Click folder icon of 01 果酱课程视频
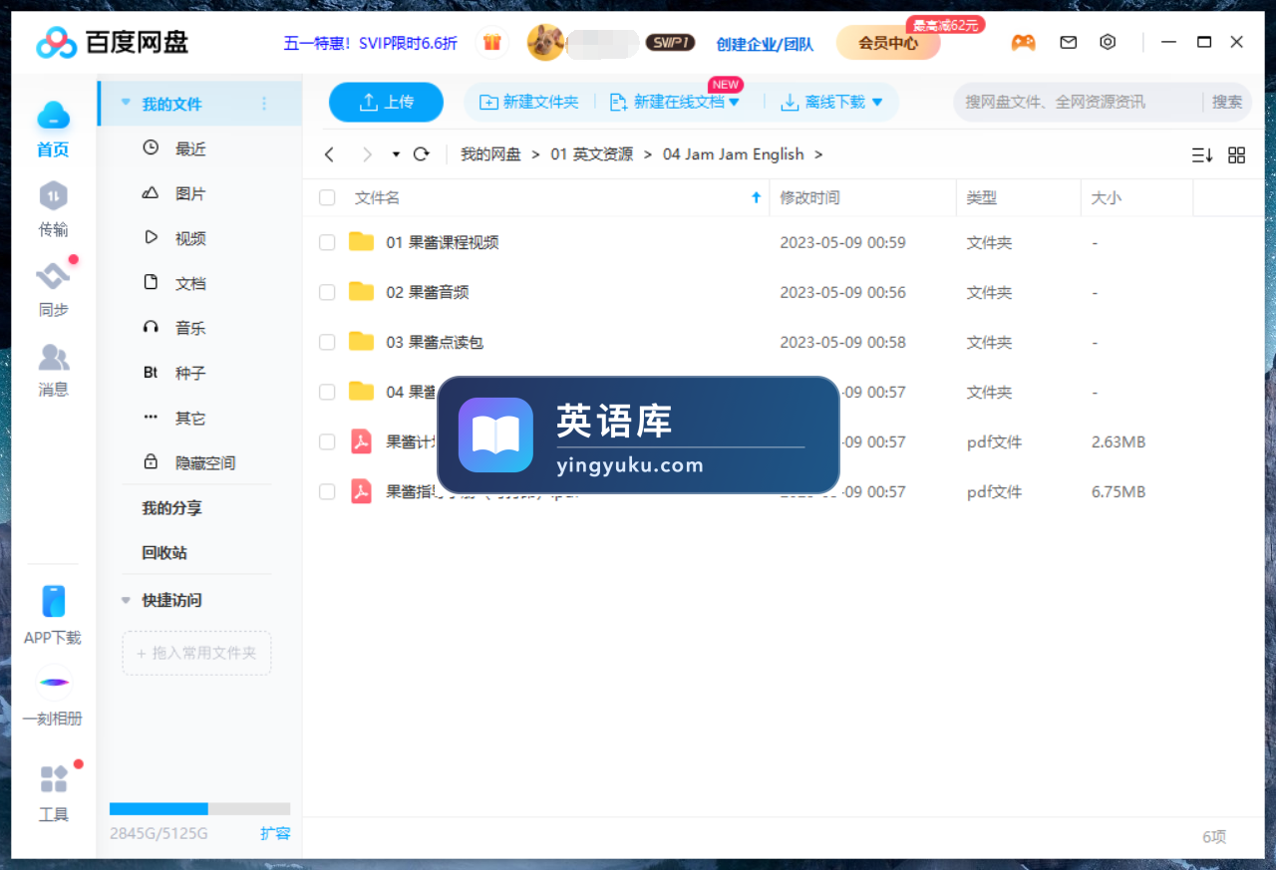 pyautogui.click(x=361, y=242)
